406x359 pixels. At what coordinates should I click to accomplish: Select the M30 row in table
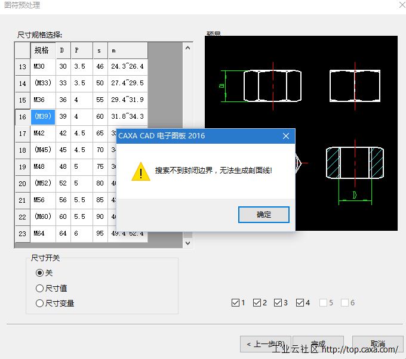pos(43,67)
